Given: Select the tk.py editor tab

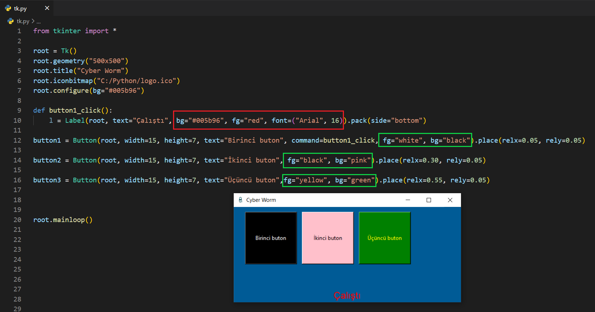Looking at the screenshot, I should coord(21,8).
